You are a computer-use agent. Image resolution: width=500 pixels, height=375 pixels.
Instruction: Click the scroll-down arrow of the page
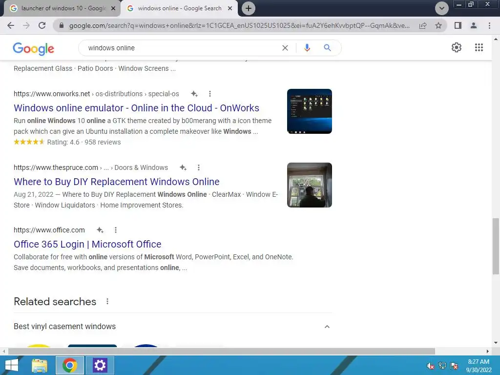tap(496, 343)
